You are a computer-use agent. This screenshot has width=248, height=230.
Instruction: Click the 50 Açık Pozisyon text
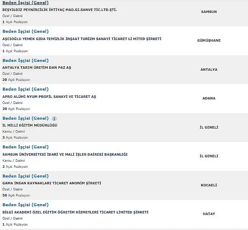(16, 195)
